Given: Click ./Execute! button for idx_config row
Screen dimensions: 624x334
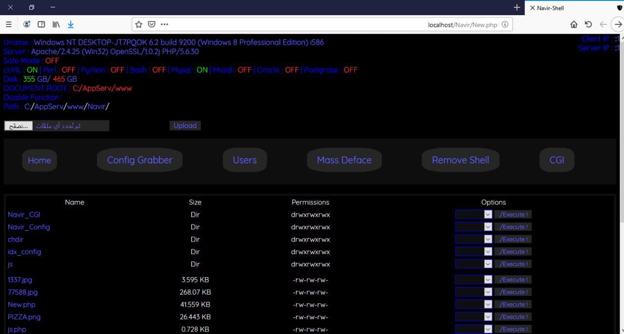Looking at the screenshot, I should (513, 252).
